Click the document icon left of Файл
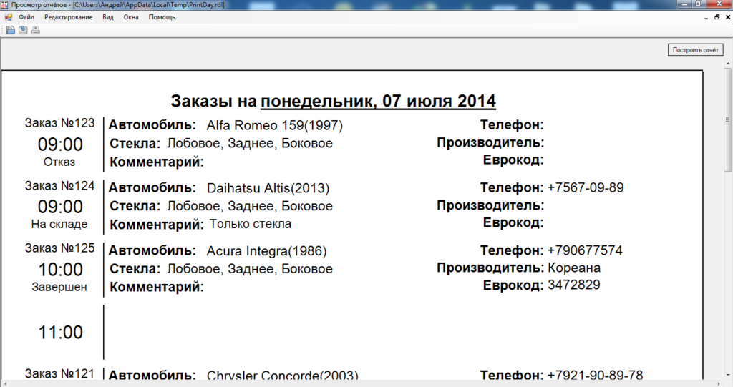733x387 pixels. (9, 16)
